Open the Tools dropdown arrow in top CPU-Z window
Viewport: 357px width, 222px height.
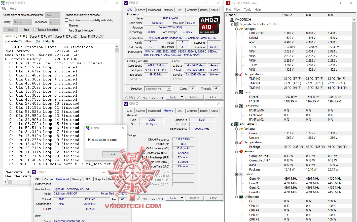point(182,97)
